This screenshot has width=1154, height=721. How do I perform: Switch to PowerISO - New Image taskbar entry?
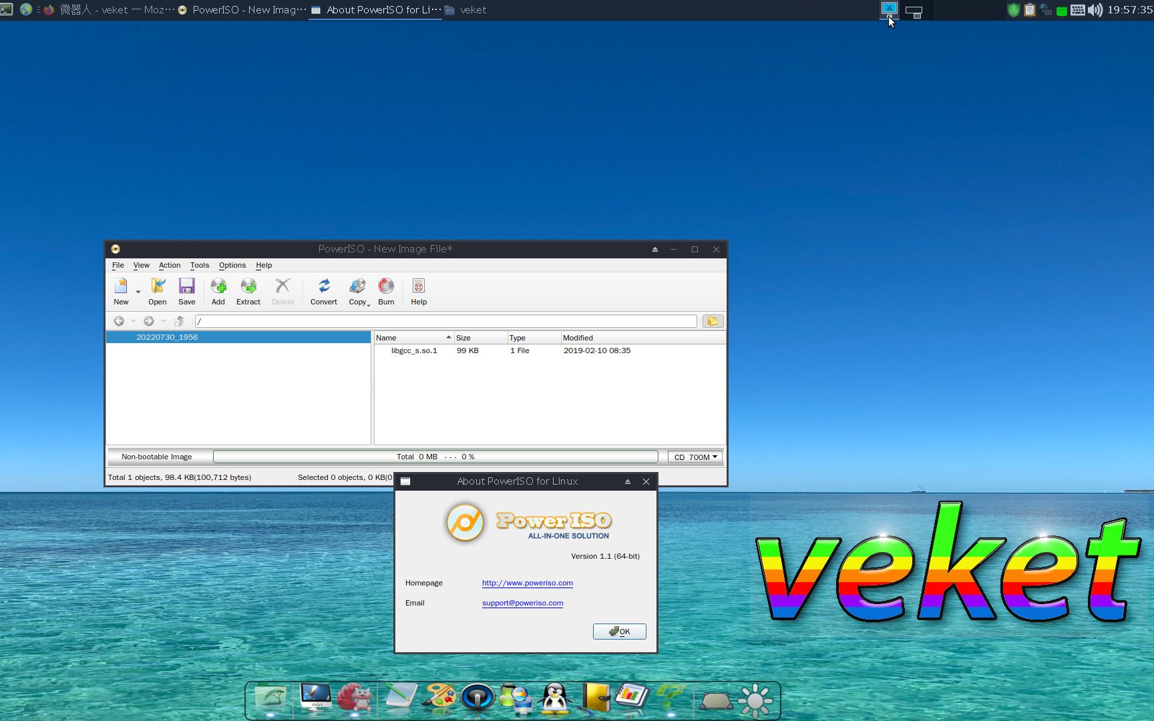242,10
